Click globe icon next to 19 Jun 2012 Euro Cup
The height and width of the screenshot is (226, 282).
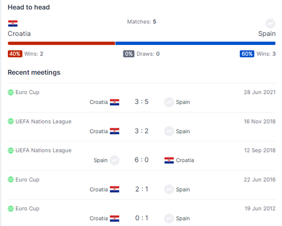(x=11, y=209)
